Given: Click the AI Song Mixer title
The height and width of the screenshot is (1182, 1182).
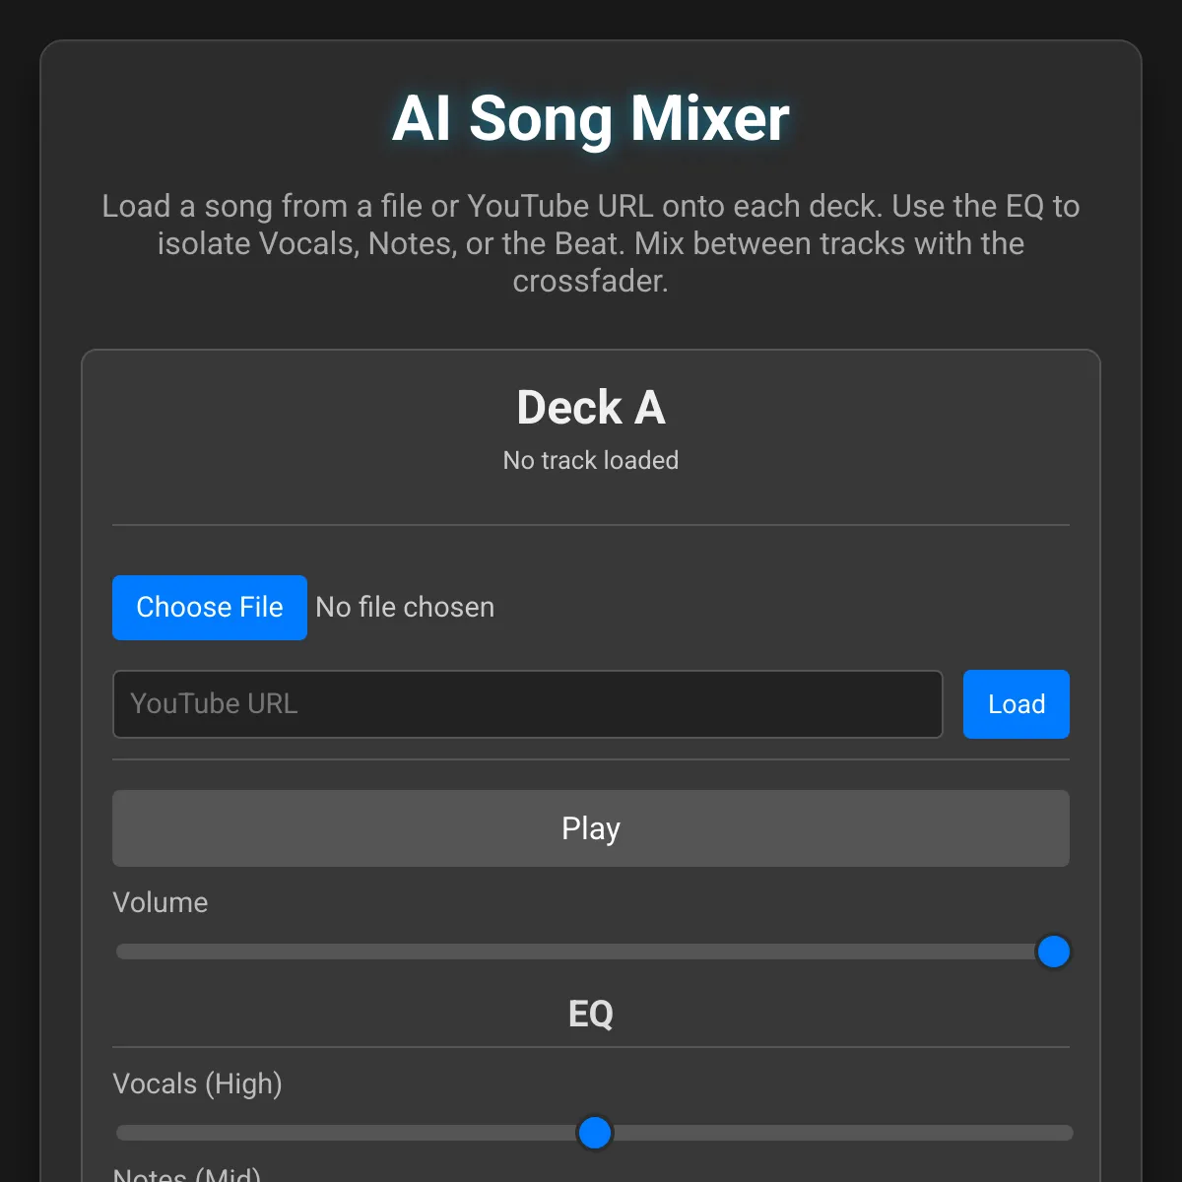Looking at the screenshot, I should (x=591, y=118).
